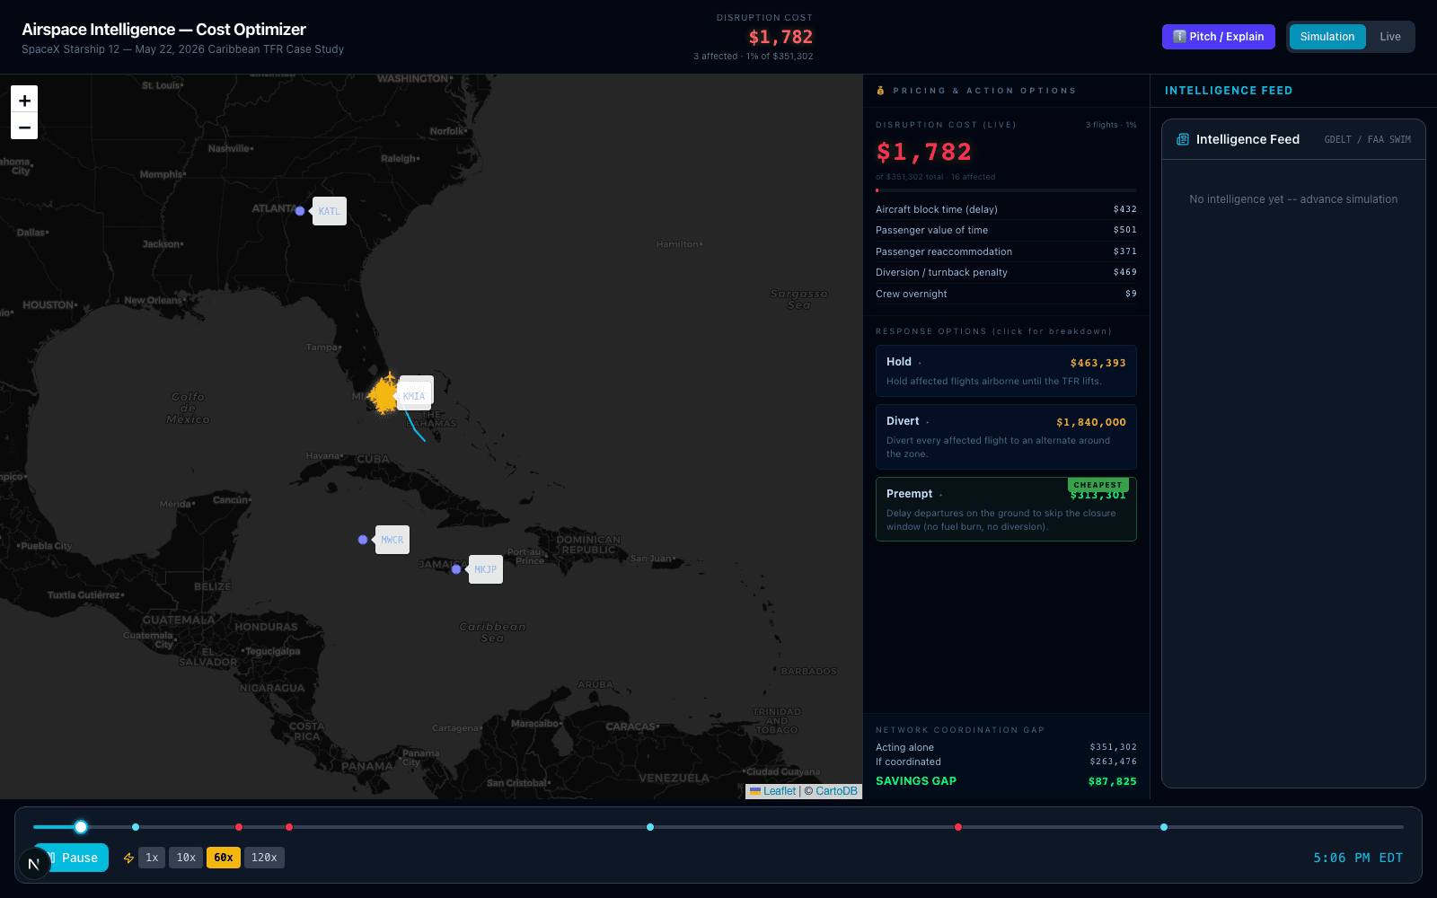Click the MKJP airport label
Viewport: 1437px width, 898px height.
tap(486, 569)
